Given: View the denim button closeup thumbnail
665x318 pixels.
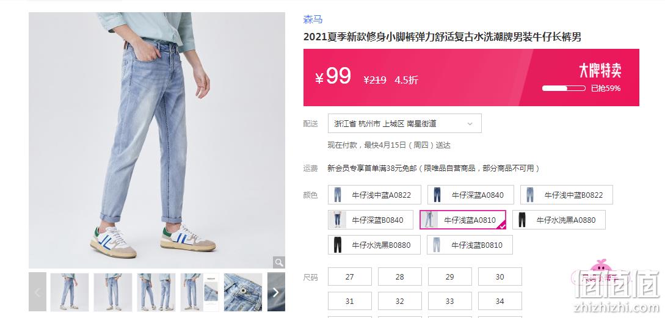Looking at the screenshot, I should pyautogui.click(x=243, y=292).
